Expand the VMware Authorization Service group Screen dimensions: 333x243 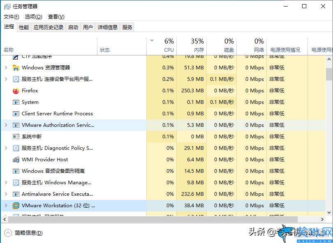click(x=6, y=125)
